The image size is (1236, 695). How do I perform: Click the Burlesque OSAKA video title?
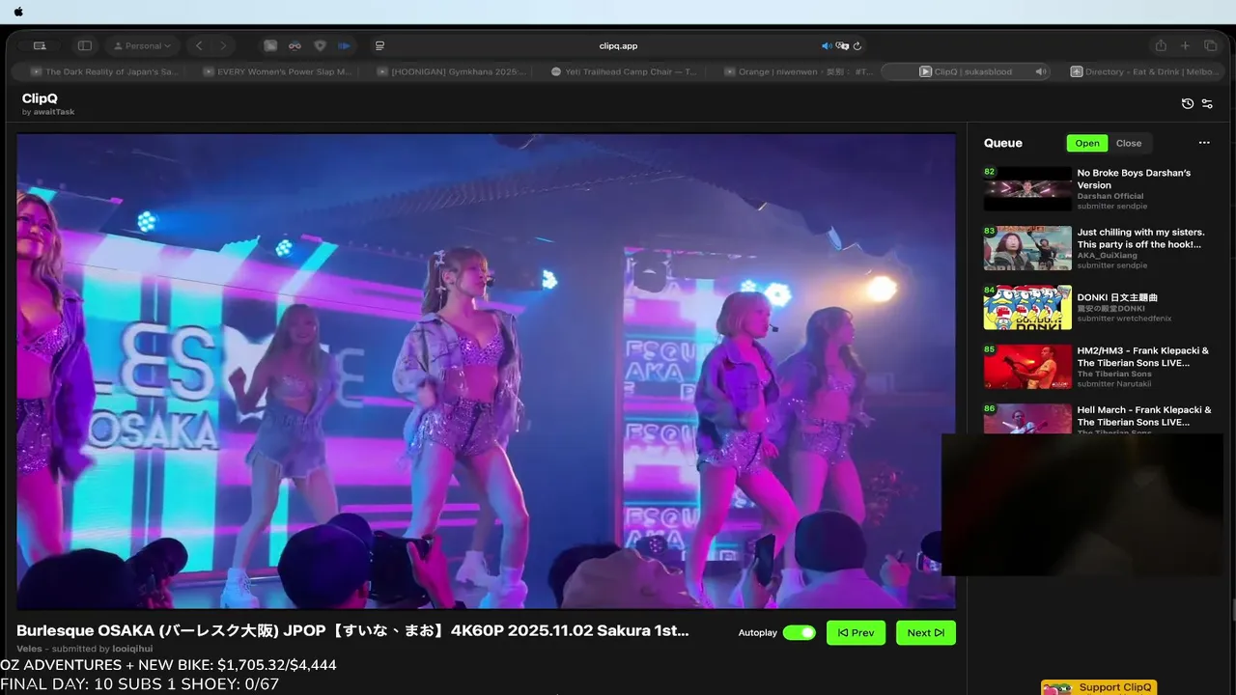pyautogui.click(x=352, y=630)
